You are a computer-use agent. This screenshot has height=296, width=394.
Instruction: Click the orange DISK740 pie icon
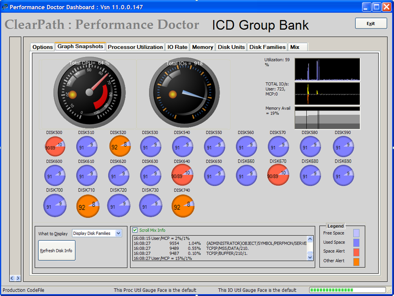coord(183,206)
